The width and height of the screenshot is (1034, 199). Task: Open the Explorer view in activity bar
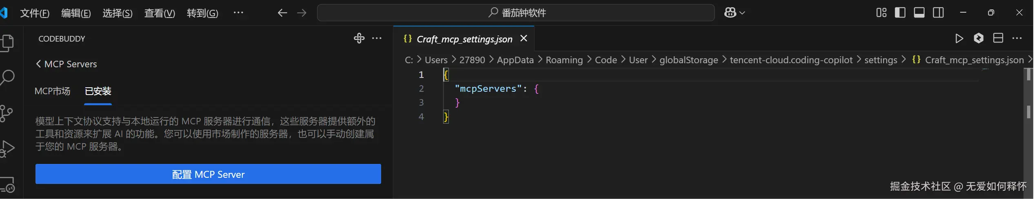click(x=7, y=43)
